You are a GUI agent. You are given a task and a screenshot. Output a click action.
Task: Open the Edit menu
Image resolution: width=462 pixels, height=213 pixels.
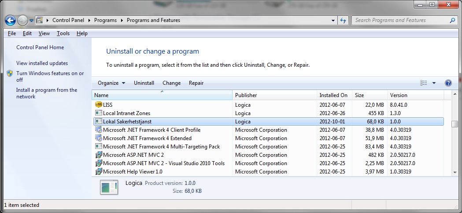click(x=27, y=33)
